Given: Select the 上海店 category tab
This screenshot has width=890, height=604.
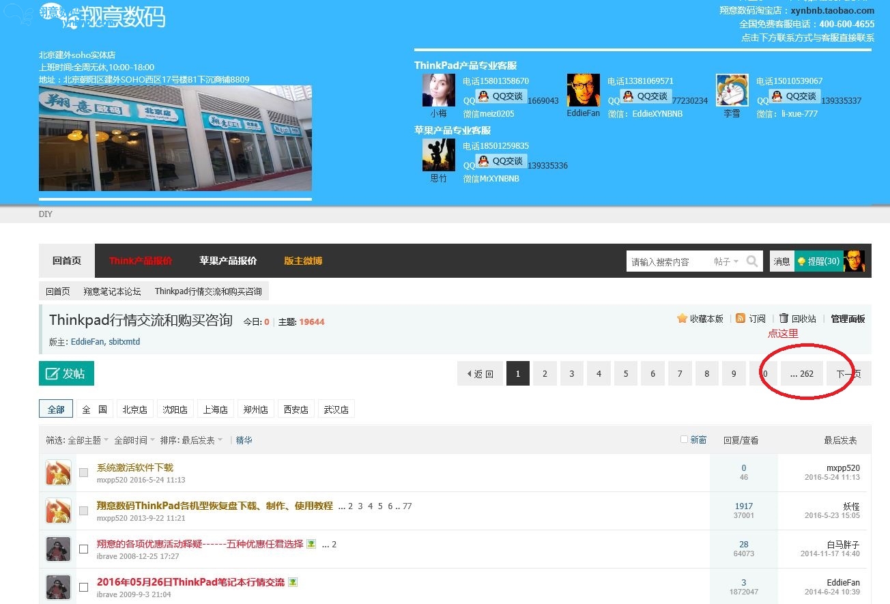Looking at the screenshot, I should (215, 409).
